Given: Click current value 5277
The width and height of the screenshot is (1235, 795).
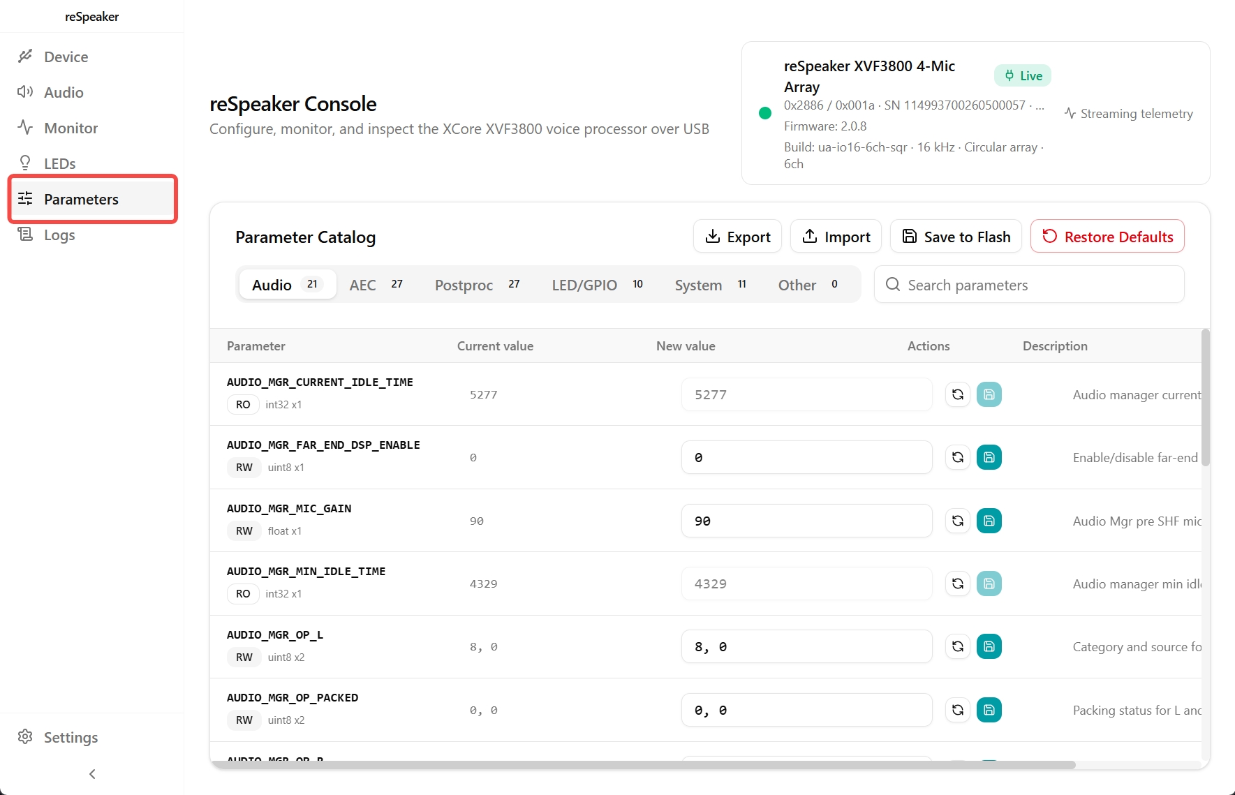Looking at the screenshot, I should (x=484, y=394).
